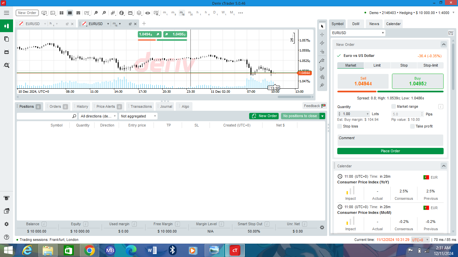This screenshot has width=458, height=257.
Task: Open the chart settings gear icon in toolbar
Action: [156, 13]
